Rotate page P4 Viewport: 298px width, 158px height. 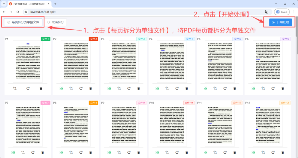pos(177,88)
